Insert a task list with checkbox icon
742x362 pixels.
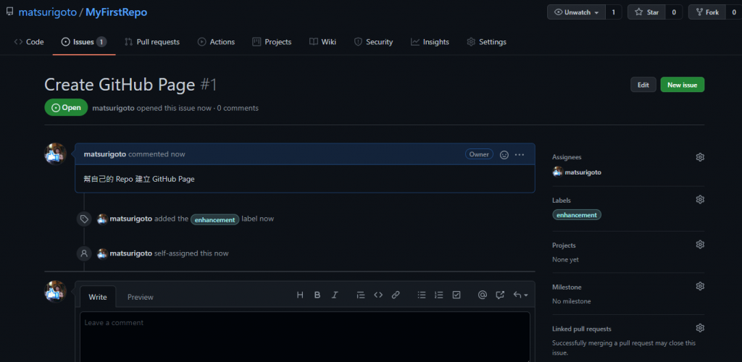pyautogui.click(x=457, y=295)
